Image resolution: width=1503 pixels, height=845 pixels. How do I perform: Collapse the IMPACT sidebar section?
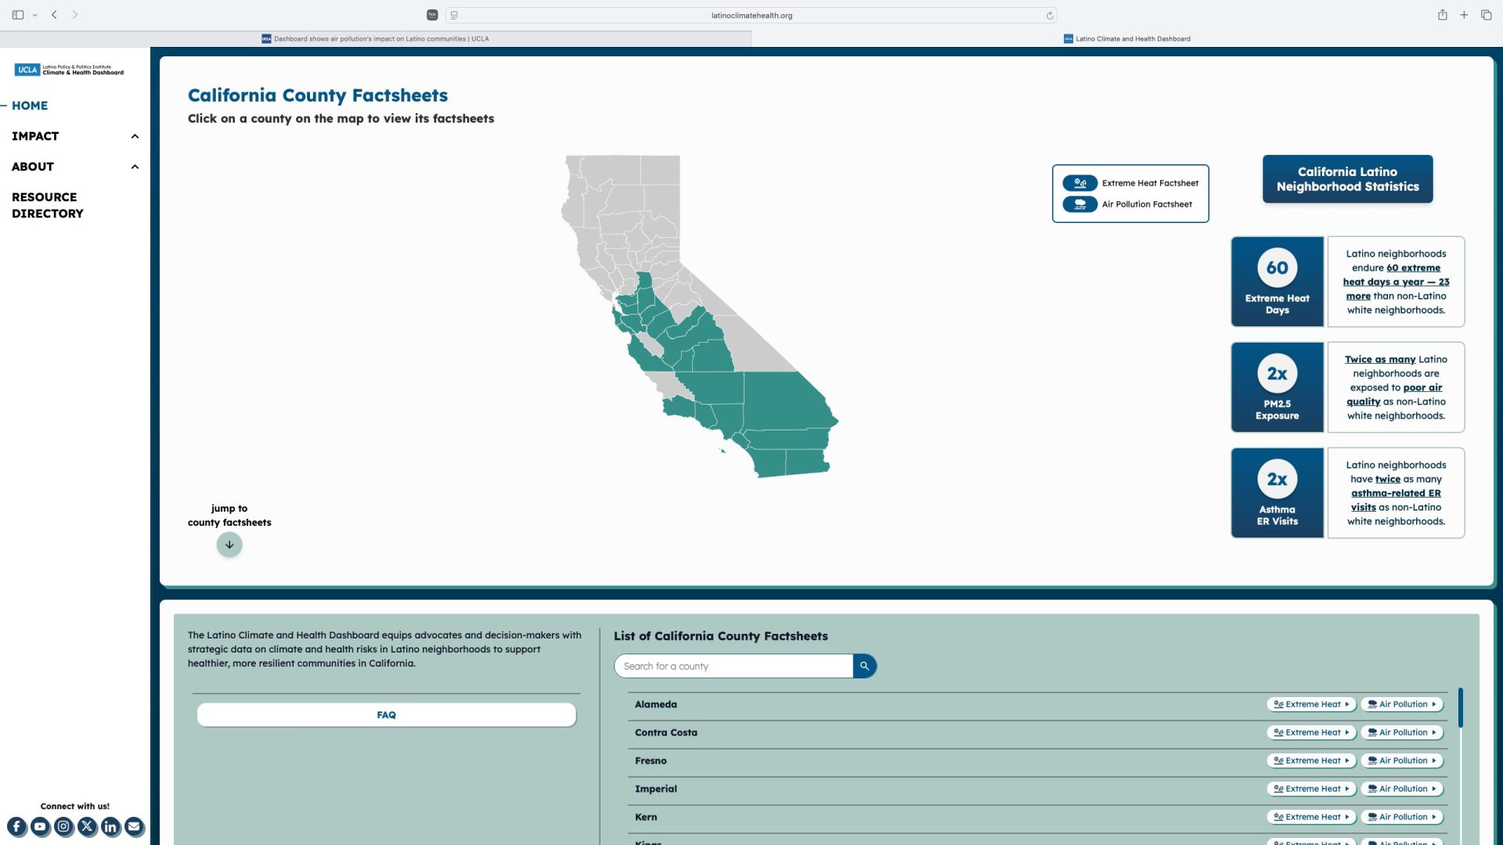pos(135,136)
